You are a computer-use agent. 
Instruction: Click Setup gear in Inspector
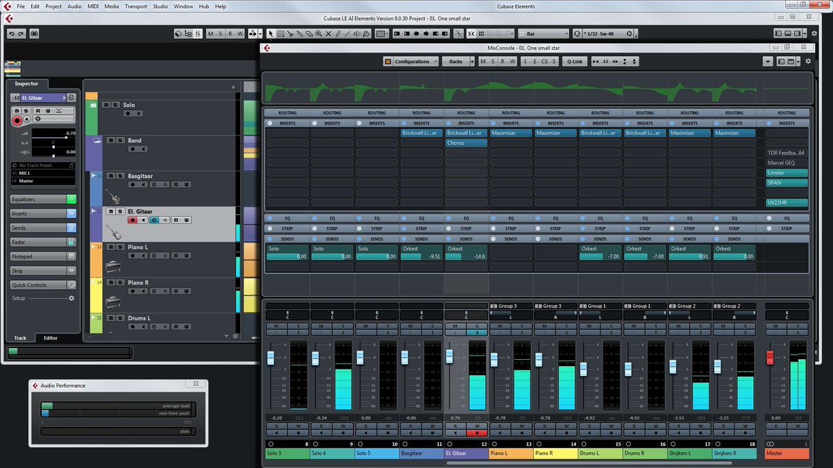pyautogui.click(x=71, y=298)
